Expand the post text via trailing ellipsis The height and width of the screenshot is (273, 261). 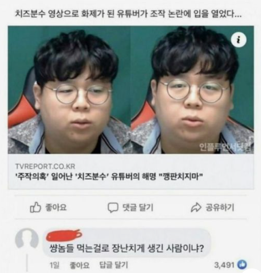tap(238, 15)
